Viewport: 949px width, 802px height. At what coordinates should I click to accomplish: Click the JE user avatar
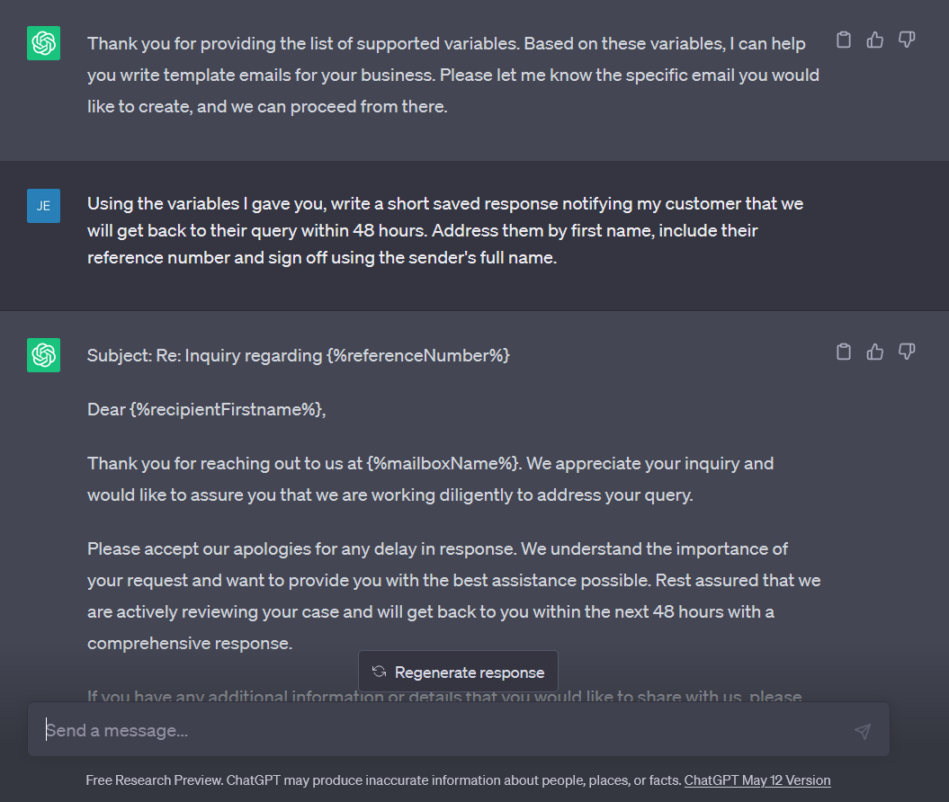pos(42,205)
